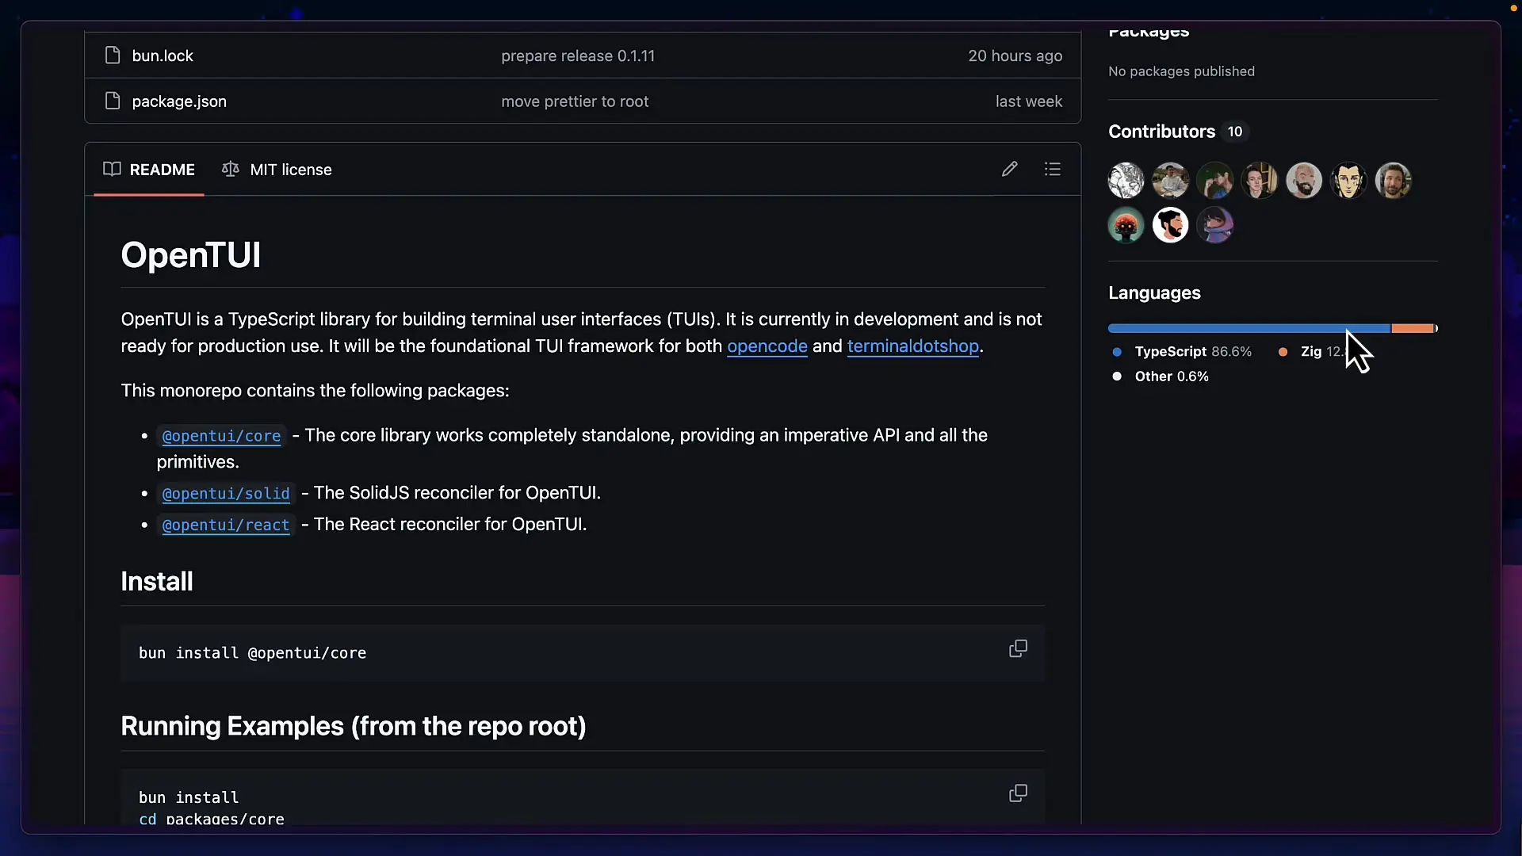Click the orange Zig segment in language bar
The width and height of the screenshot is (1522, 856).
point(1412,328)
